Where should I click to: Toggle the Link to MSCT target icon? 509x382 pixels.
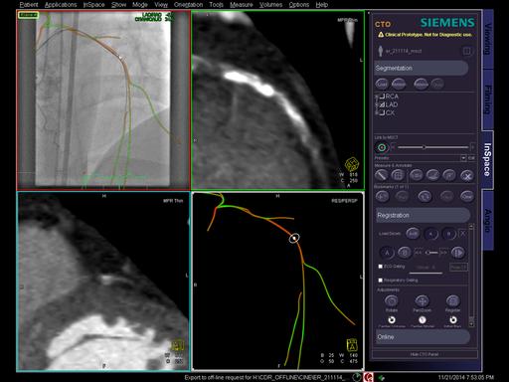tap(382, 147)
